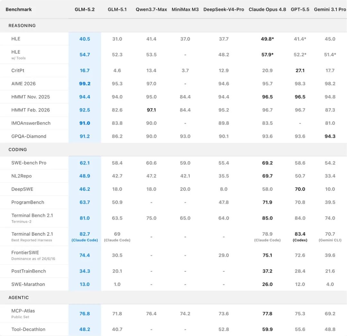
Task: Click the AGENTIC section heading
Action: 19,298
